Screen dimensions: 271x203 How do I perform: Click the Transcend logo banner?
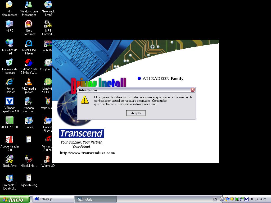click(82, 133)
